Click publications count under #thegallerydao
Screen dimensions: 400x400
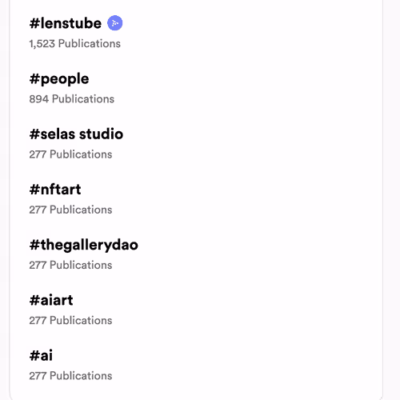tap(70, 265)
